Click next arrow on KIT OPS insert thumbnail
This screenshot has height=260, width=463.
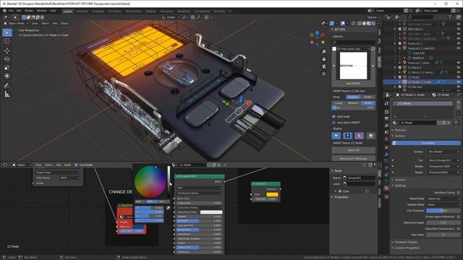pyautogui.click(x=373, y=66)
